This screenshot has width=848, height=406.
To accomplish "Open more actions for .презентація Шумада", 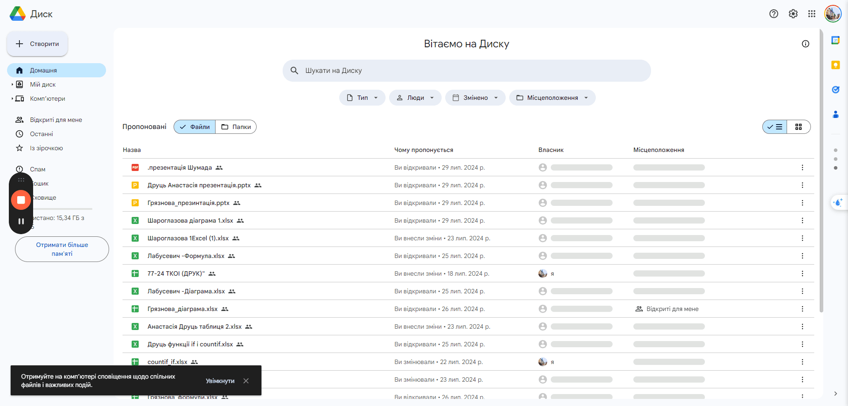I will (803, 167).
